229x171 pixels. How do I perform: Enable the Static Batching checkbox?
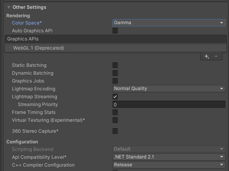click(115, 65)
